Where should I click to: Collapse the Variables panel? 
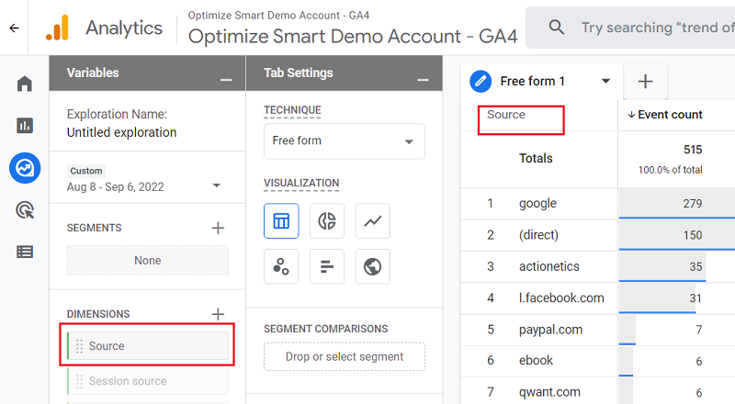226,79
